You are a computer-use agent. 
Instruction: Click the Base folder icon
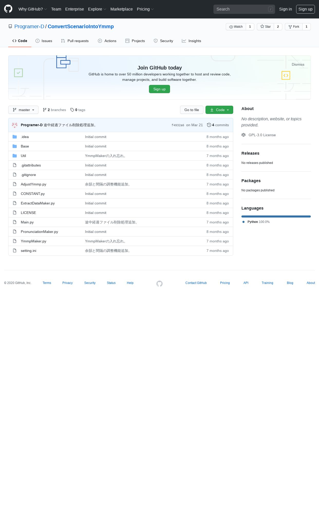[15, 146]
